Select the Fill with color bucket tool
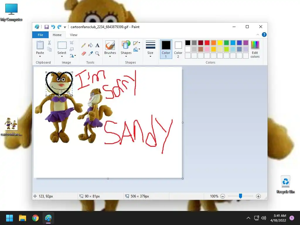Screen dimensions: 300x225 (x=91, y=45)
